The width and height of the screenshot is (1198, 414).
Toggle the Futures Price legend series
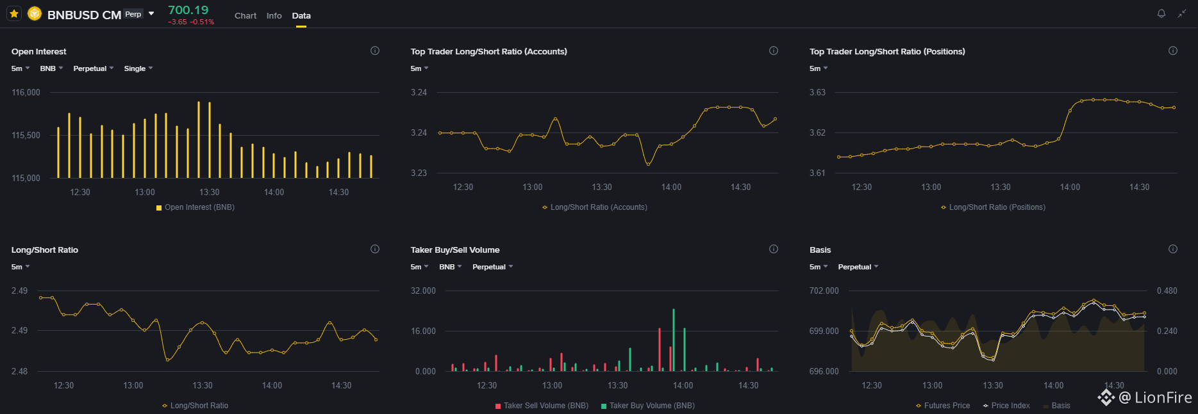[x=943, y=406]
